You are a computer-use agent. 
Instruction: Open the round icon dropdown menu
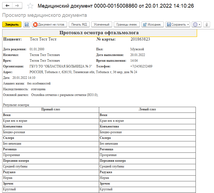point(196,24)
